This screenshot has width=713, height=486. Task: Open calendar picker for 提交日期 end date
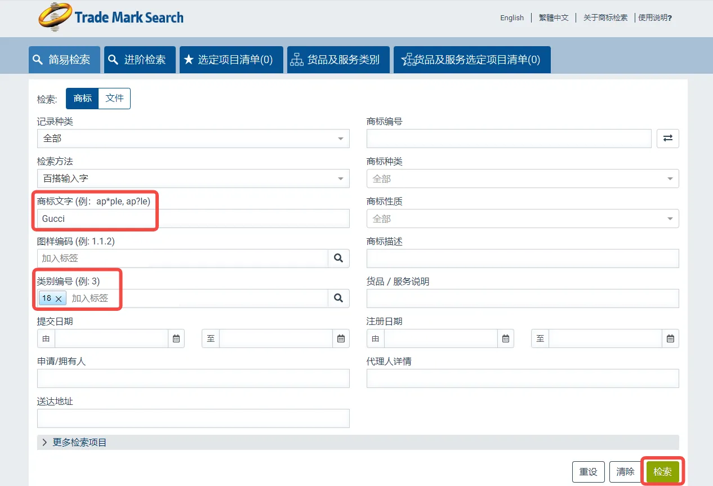tap(341, 338)
